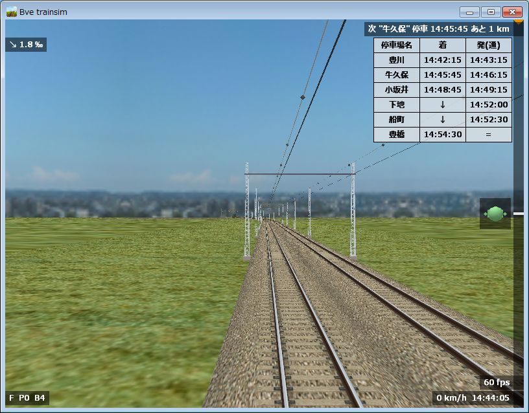
Task: Click the Bve trainsim app icon in title bar
Action: tap(12, 12)
